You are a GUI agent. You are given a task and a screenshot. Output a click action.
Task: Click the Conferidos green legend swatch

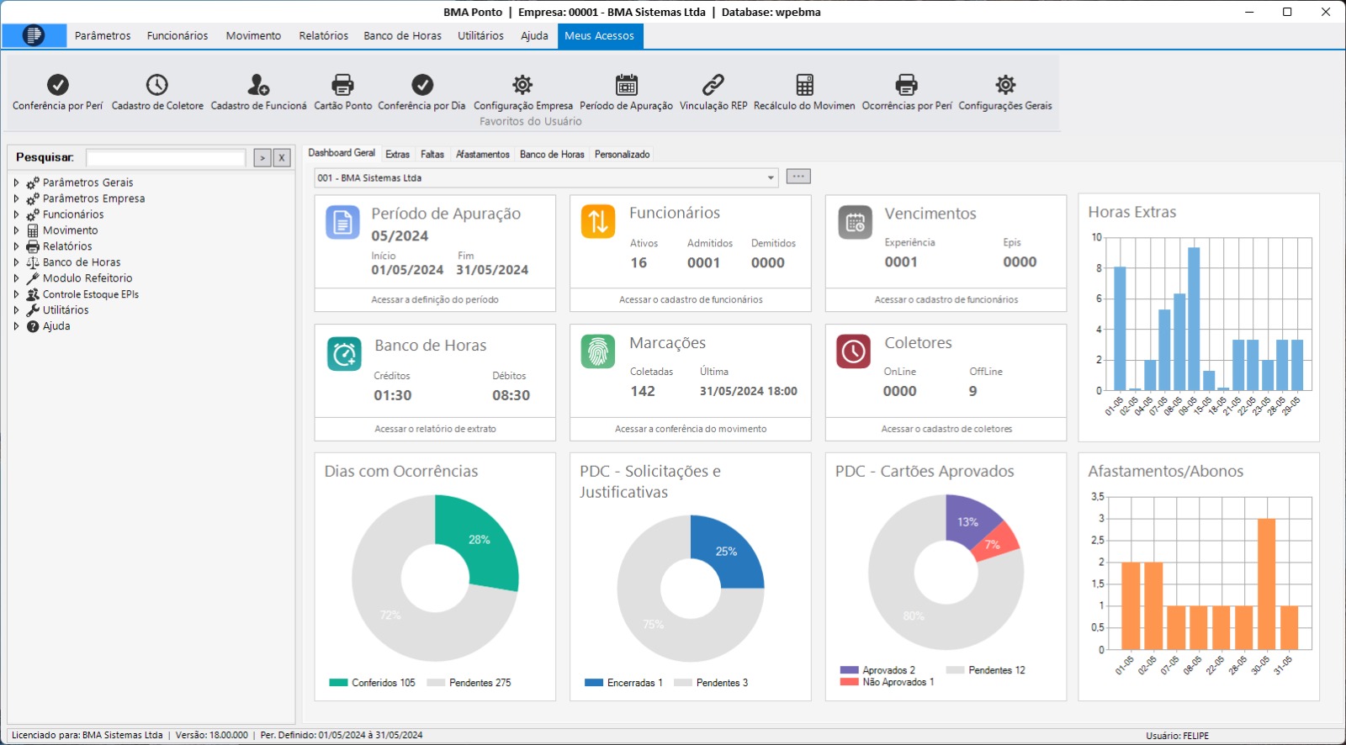[x=338, y=683]
